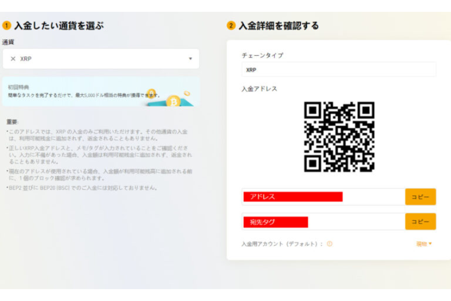Click the BEP2/BEP20 deposit warning text
Image resolution: width=451 pixels, height=301 pixels.
(82, 188)
